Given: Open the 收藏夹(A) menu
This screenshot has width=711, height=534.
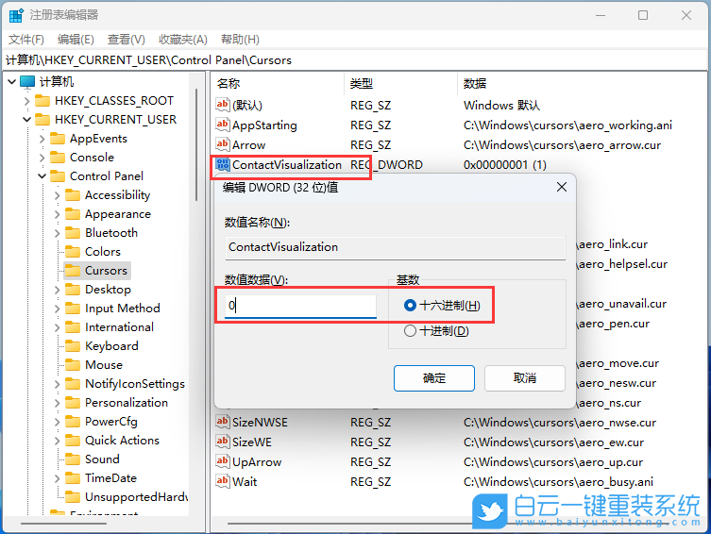Looking at the screenshot, I should (183, 40).
